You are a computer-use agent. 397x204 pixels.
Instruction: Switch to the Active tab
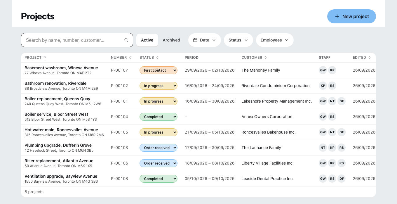[147, 40]
